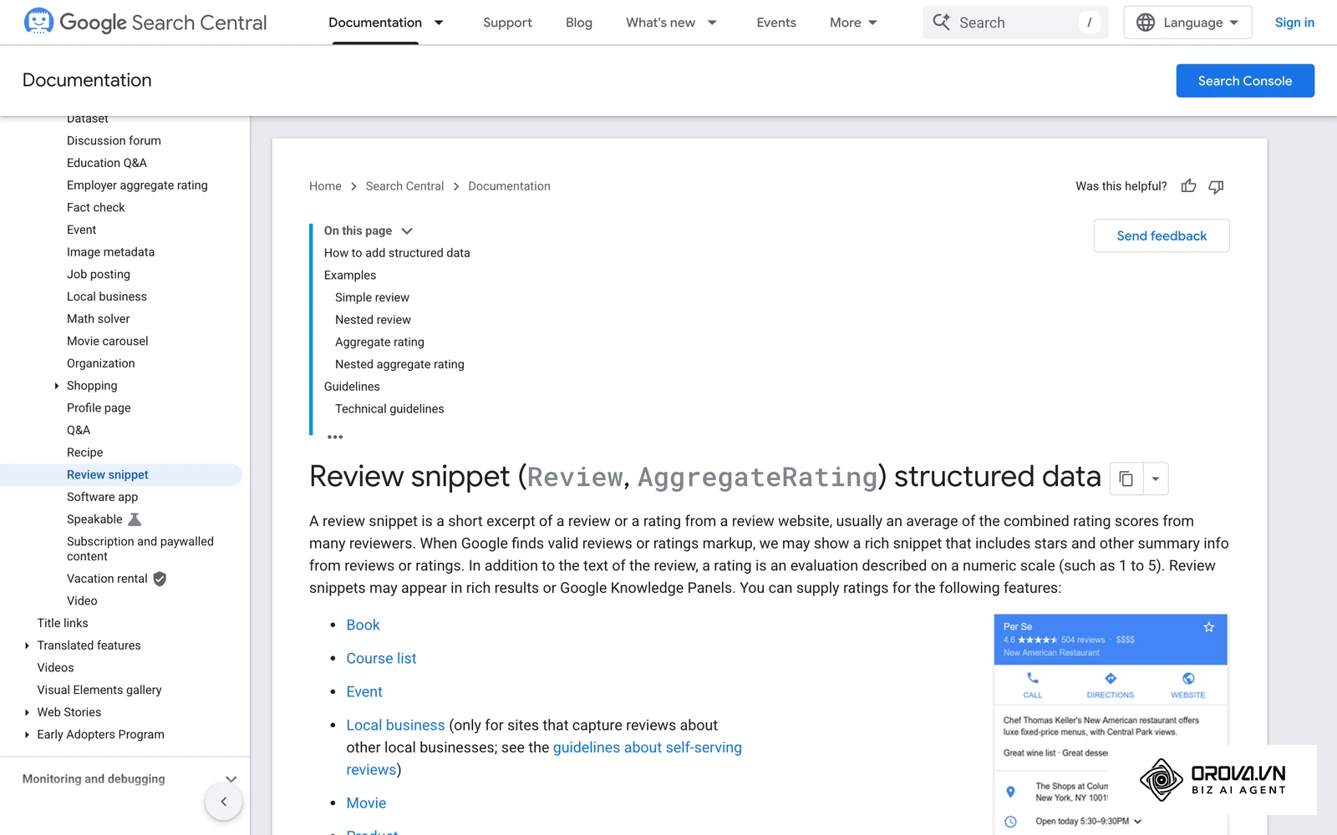Click the Vacation rental verified shield icon

[x=160, y=579]
